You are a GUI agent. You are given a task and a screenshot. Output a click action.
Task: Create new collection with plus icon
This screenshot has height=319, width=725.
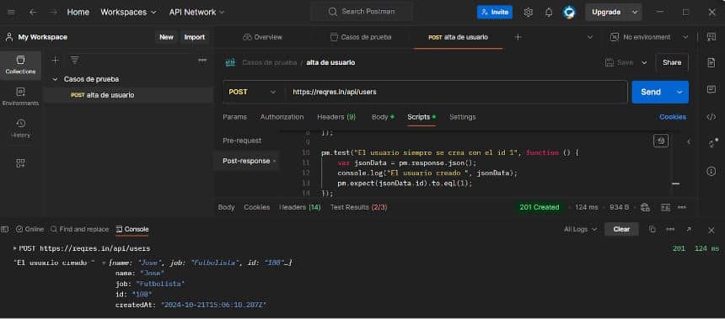[55, 60]
